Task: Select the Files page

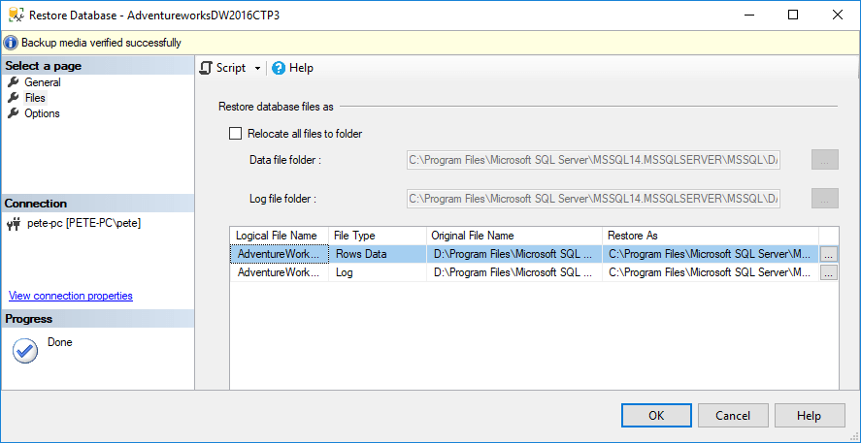Action: [35, 98]
